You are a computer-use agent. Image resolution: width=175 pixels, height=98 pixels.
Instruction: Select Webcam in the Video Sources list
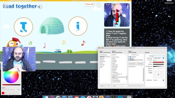point(105,57)
